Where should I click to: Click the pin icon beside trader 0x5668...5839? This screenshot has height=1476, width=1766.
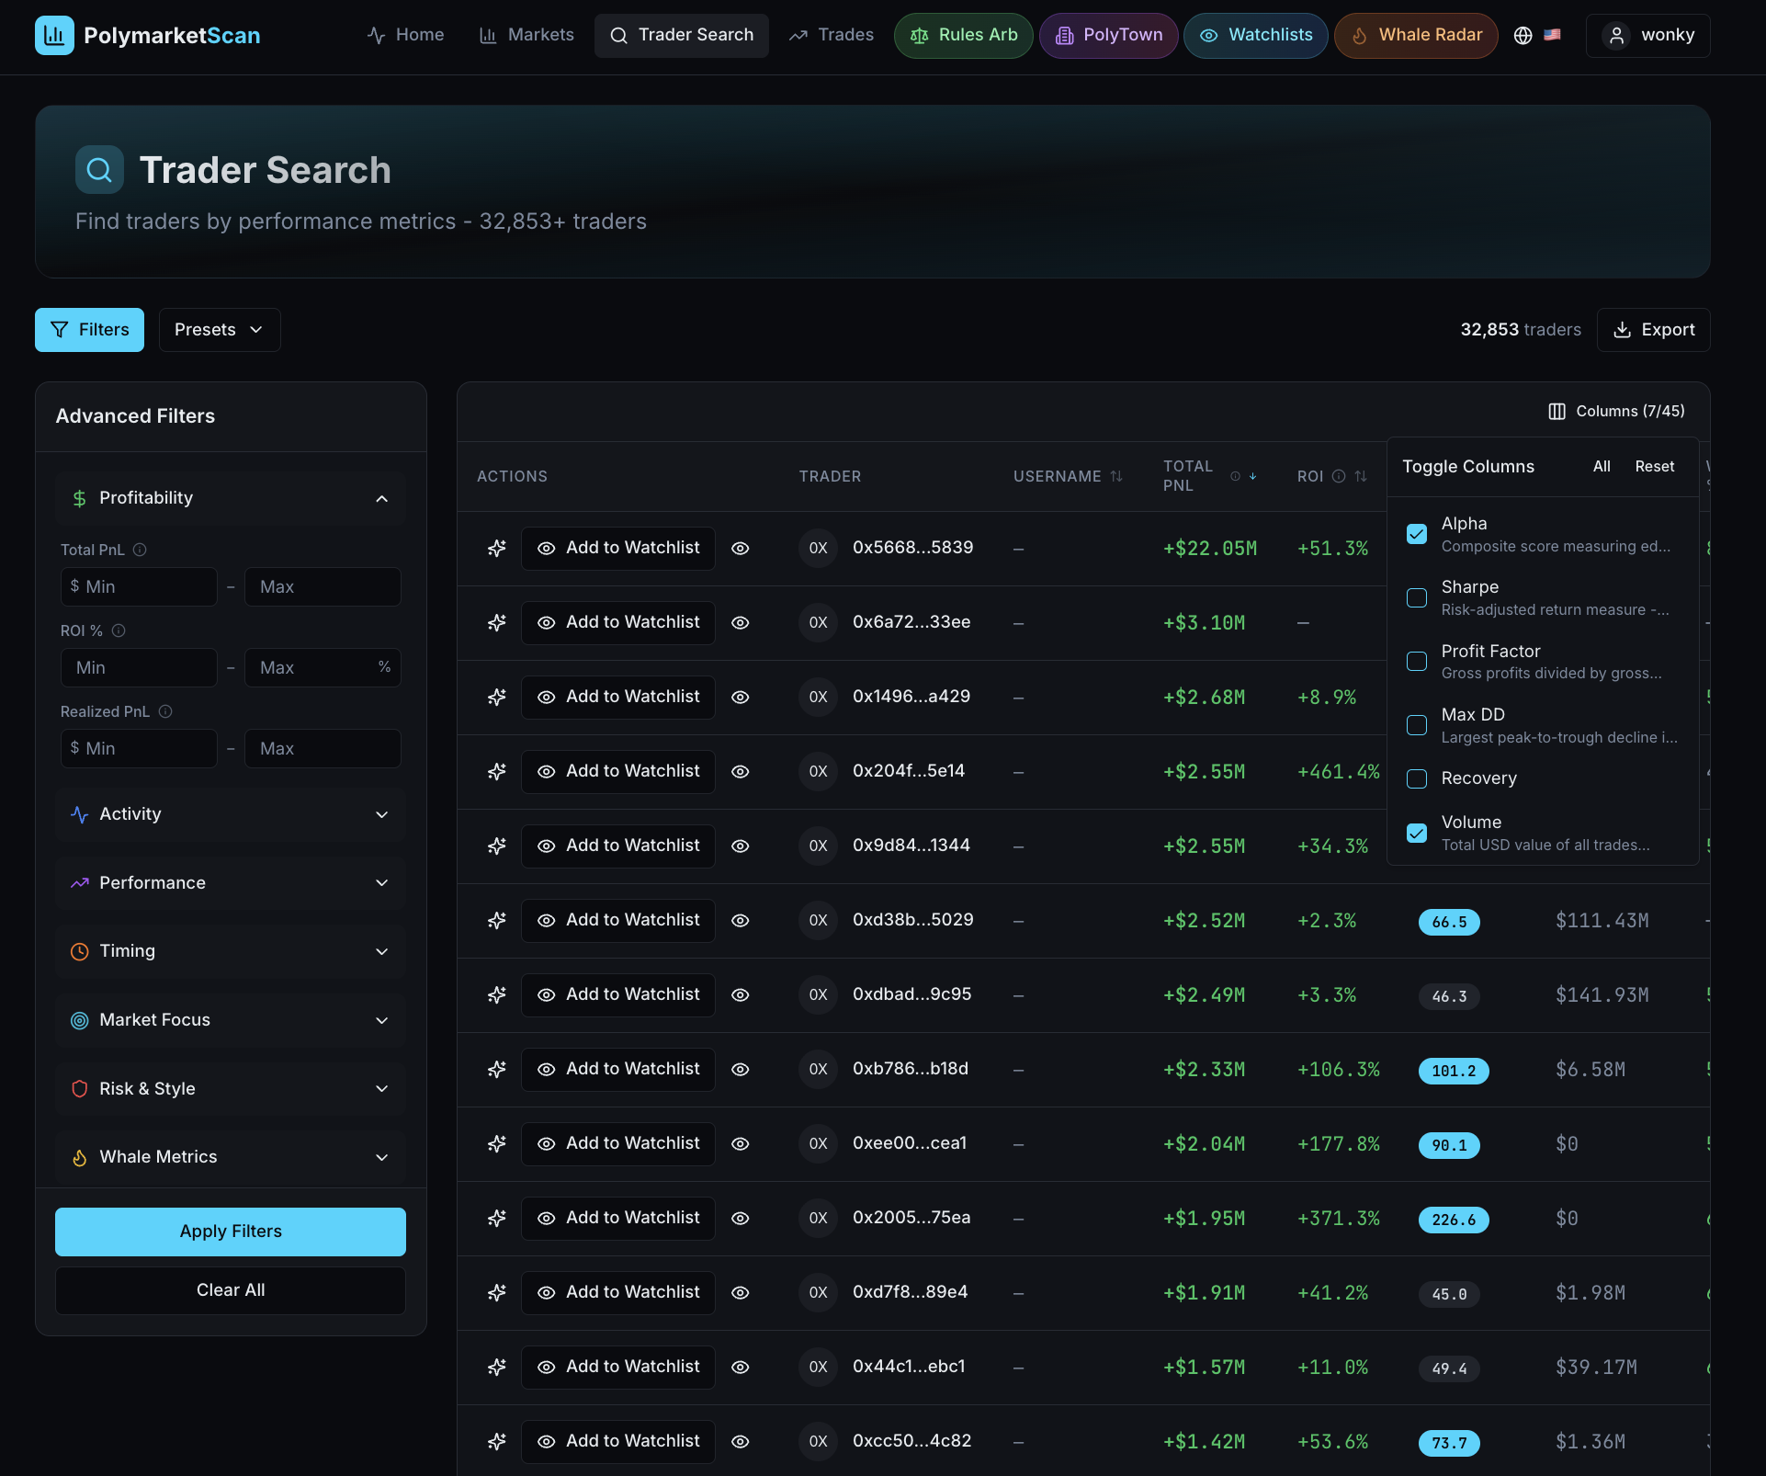point(496,548)
